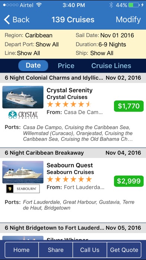The image size is (146, 260).
Task: Open the Crystal Cruises logo
Action: point(23,115)
